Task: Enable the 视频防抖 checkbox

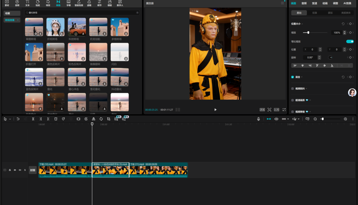Action: (x=292, y=89)
